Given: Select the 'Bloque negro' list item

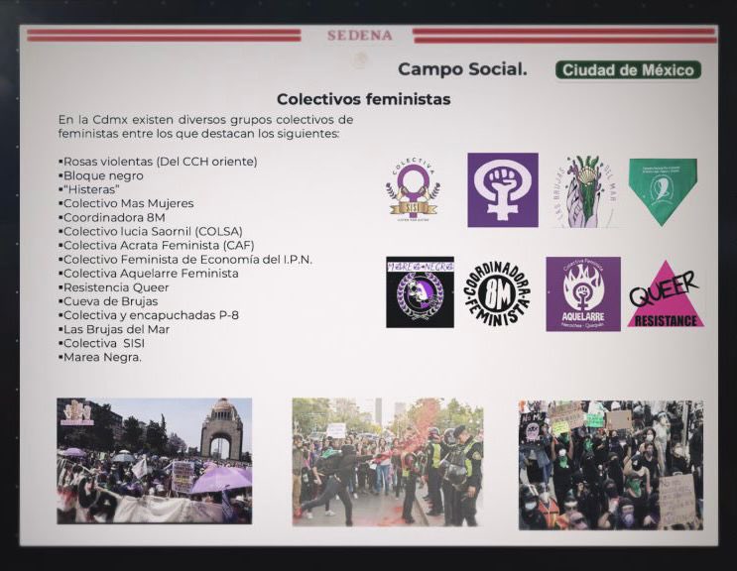Looking at the screenshot, I should 101,175.
